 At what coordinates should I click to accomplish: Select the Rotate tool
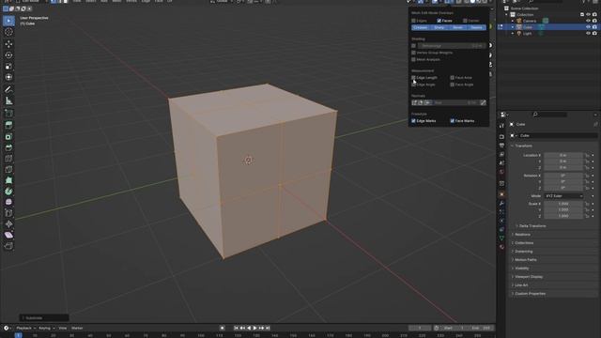coord(8,55)
